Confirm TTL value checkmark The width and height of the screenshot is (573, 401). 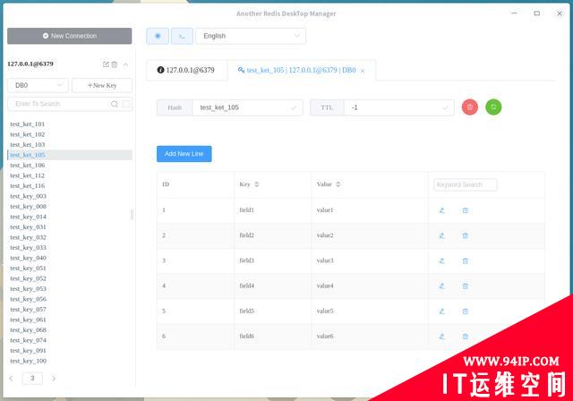(x=445, y=107)
